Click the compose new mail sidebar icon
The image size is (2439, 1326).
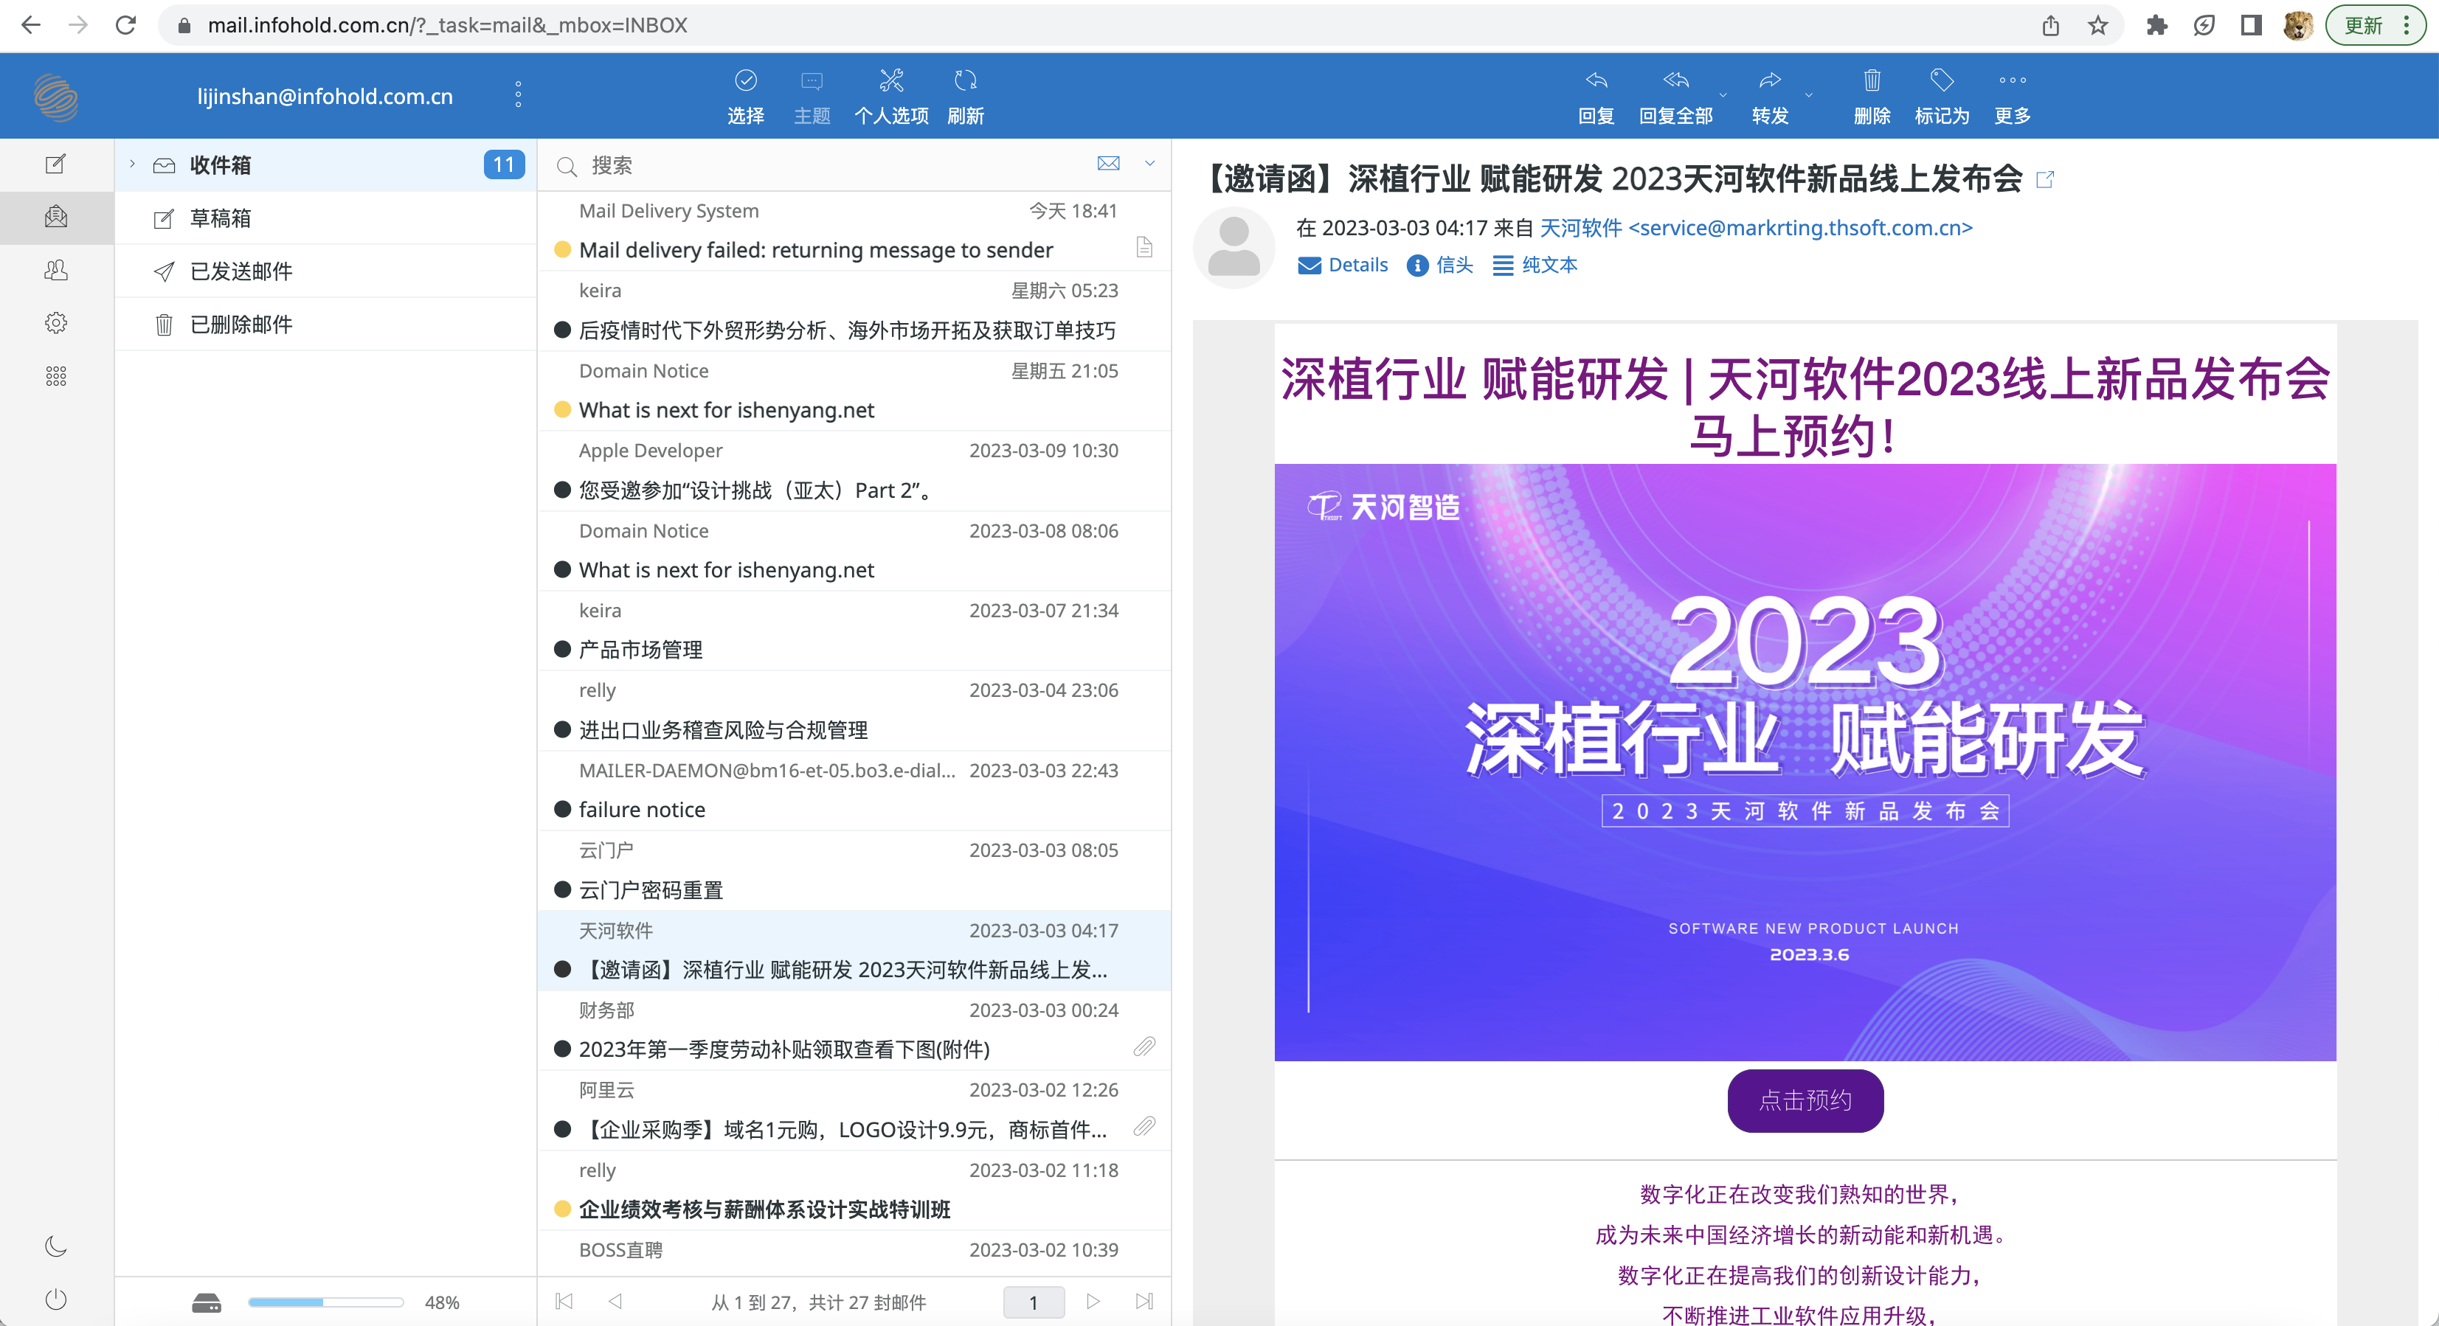56,164
